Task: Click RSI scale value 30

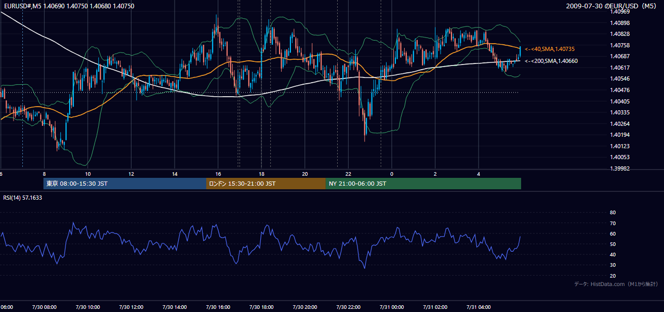Action: (613, 265)
